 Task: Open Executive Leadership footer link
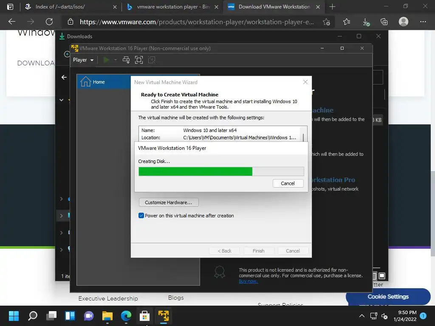coord(108,298)
